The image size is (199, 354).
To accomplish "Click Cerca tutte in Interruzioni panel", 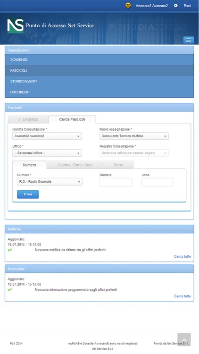I will (182, 296).
